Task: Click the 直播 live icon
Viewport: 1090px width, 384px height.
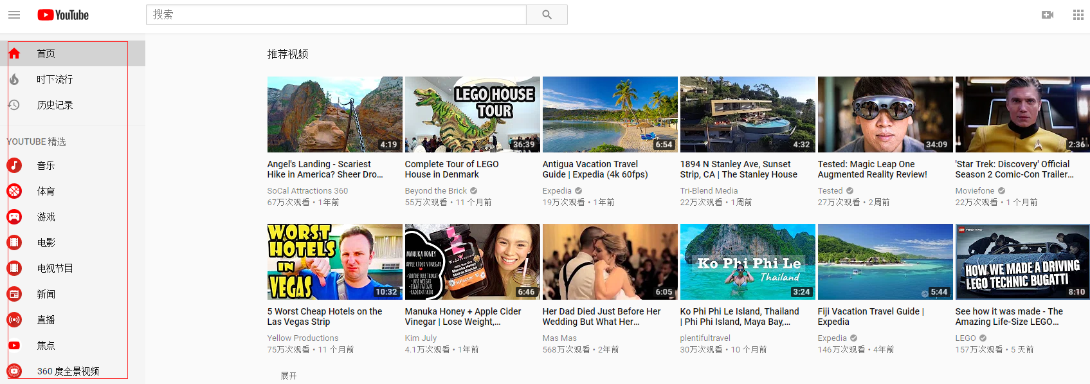Action: coord(14,320)
